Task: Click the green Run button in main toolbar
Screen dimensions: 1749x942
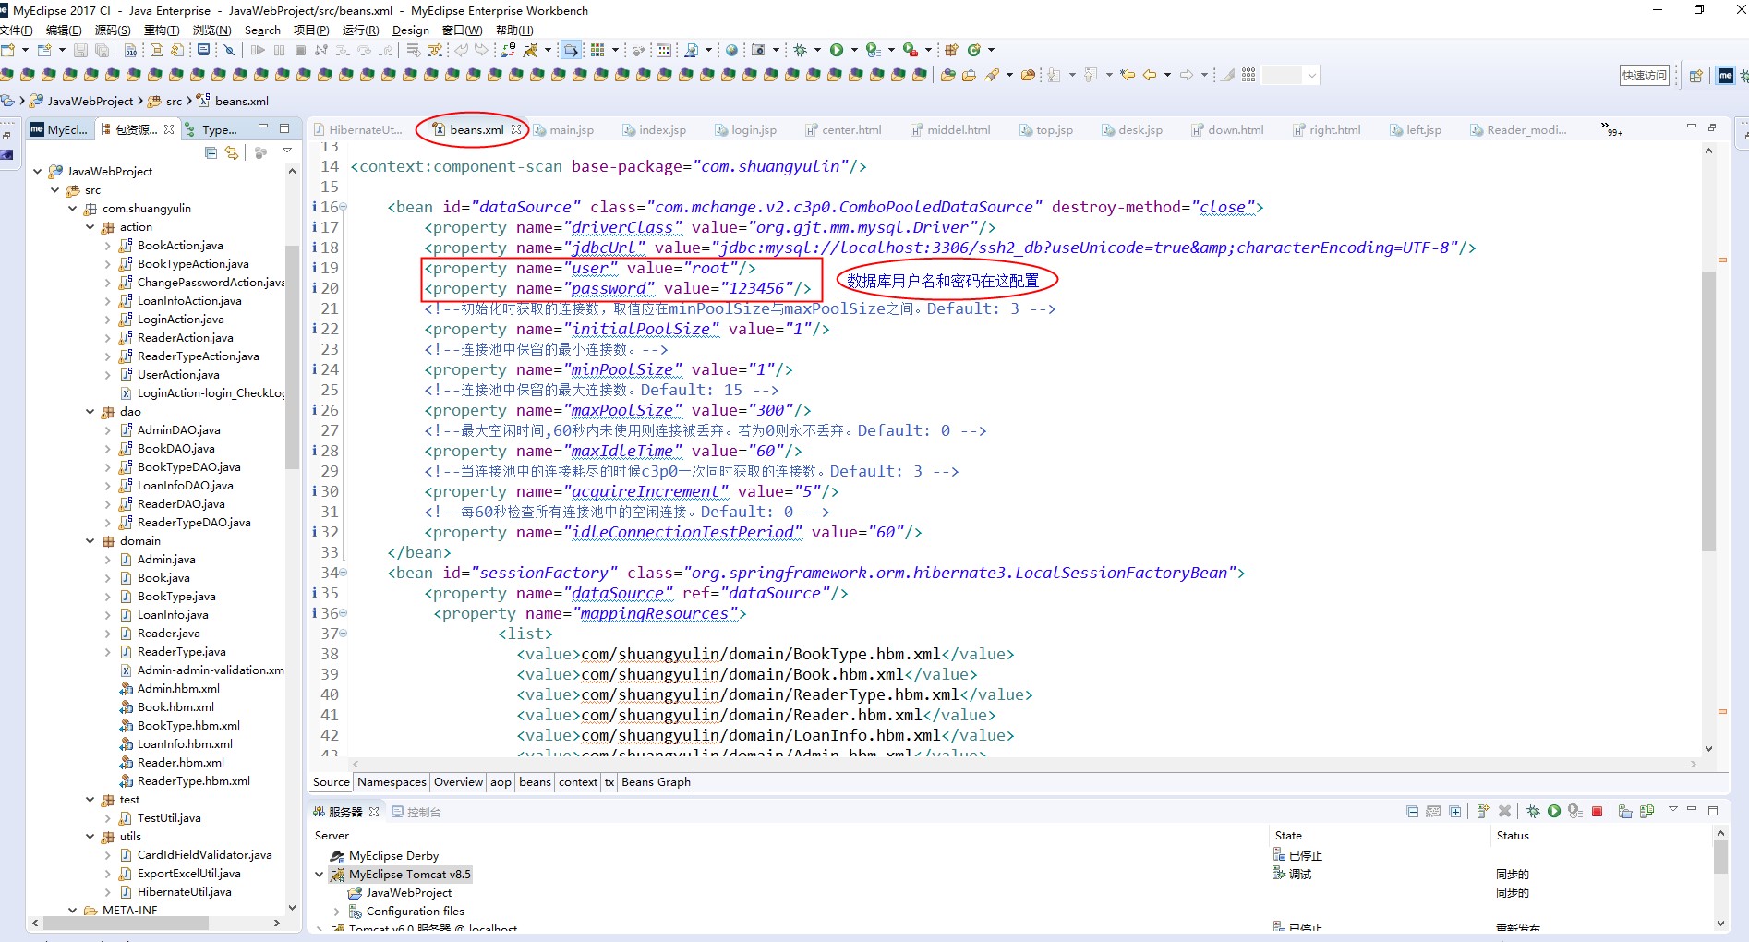Action: click(x=837, y=50)
